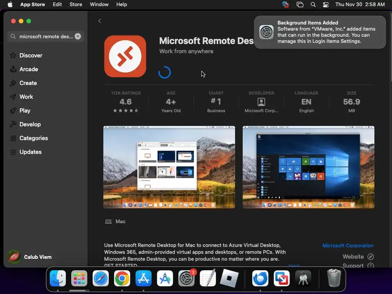Open the Microsoft Corporation developer link

click(x=348, y=245)
